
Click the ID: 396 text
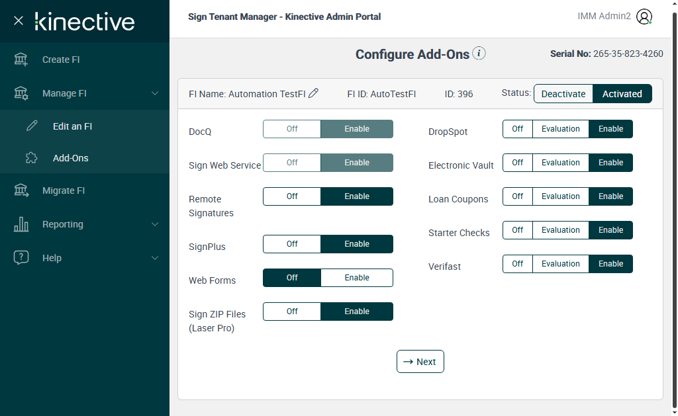[459, 94]
